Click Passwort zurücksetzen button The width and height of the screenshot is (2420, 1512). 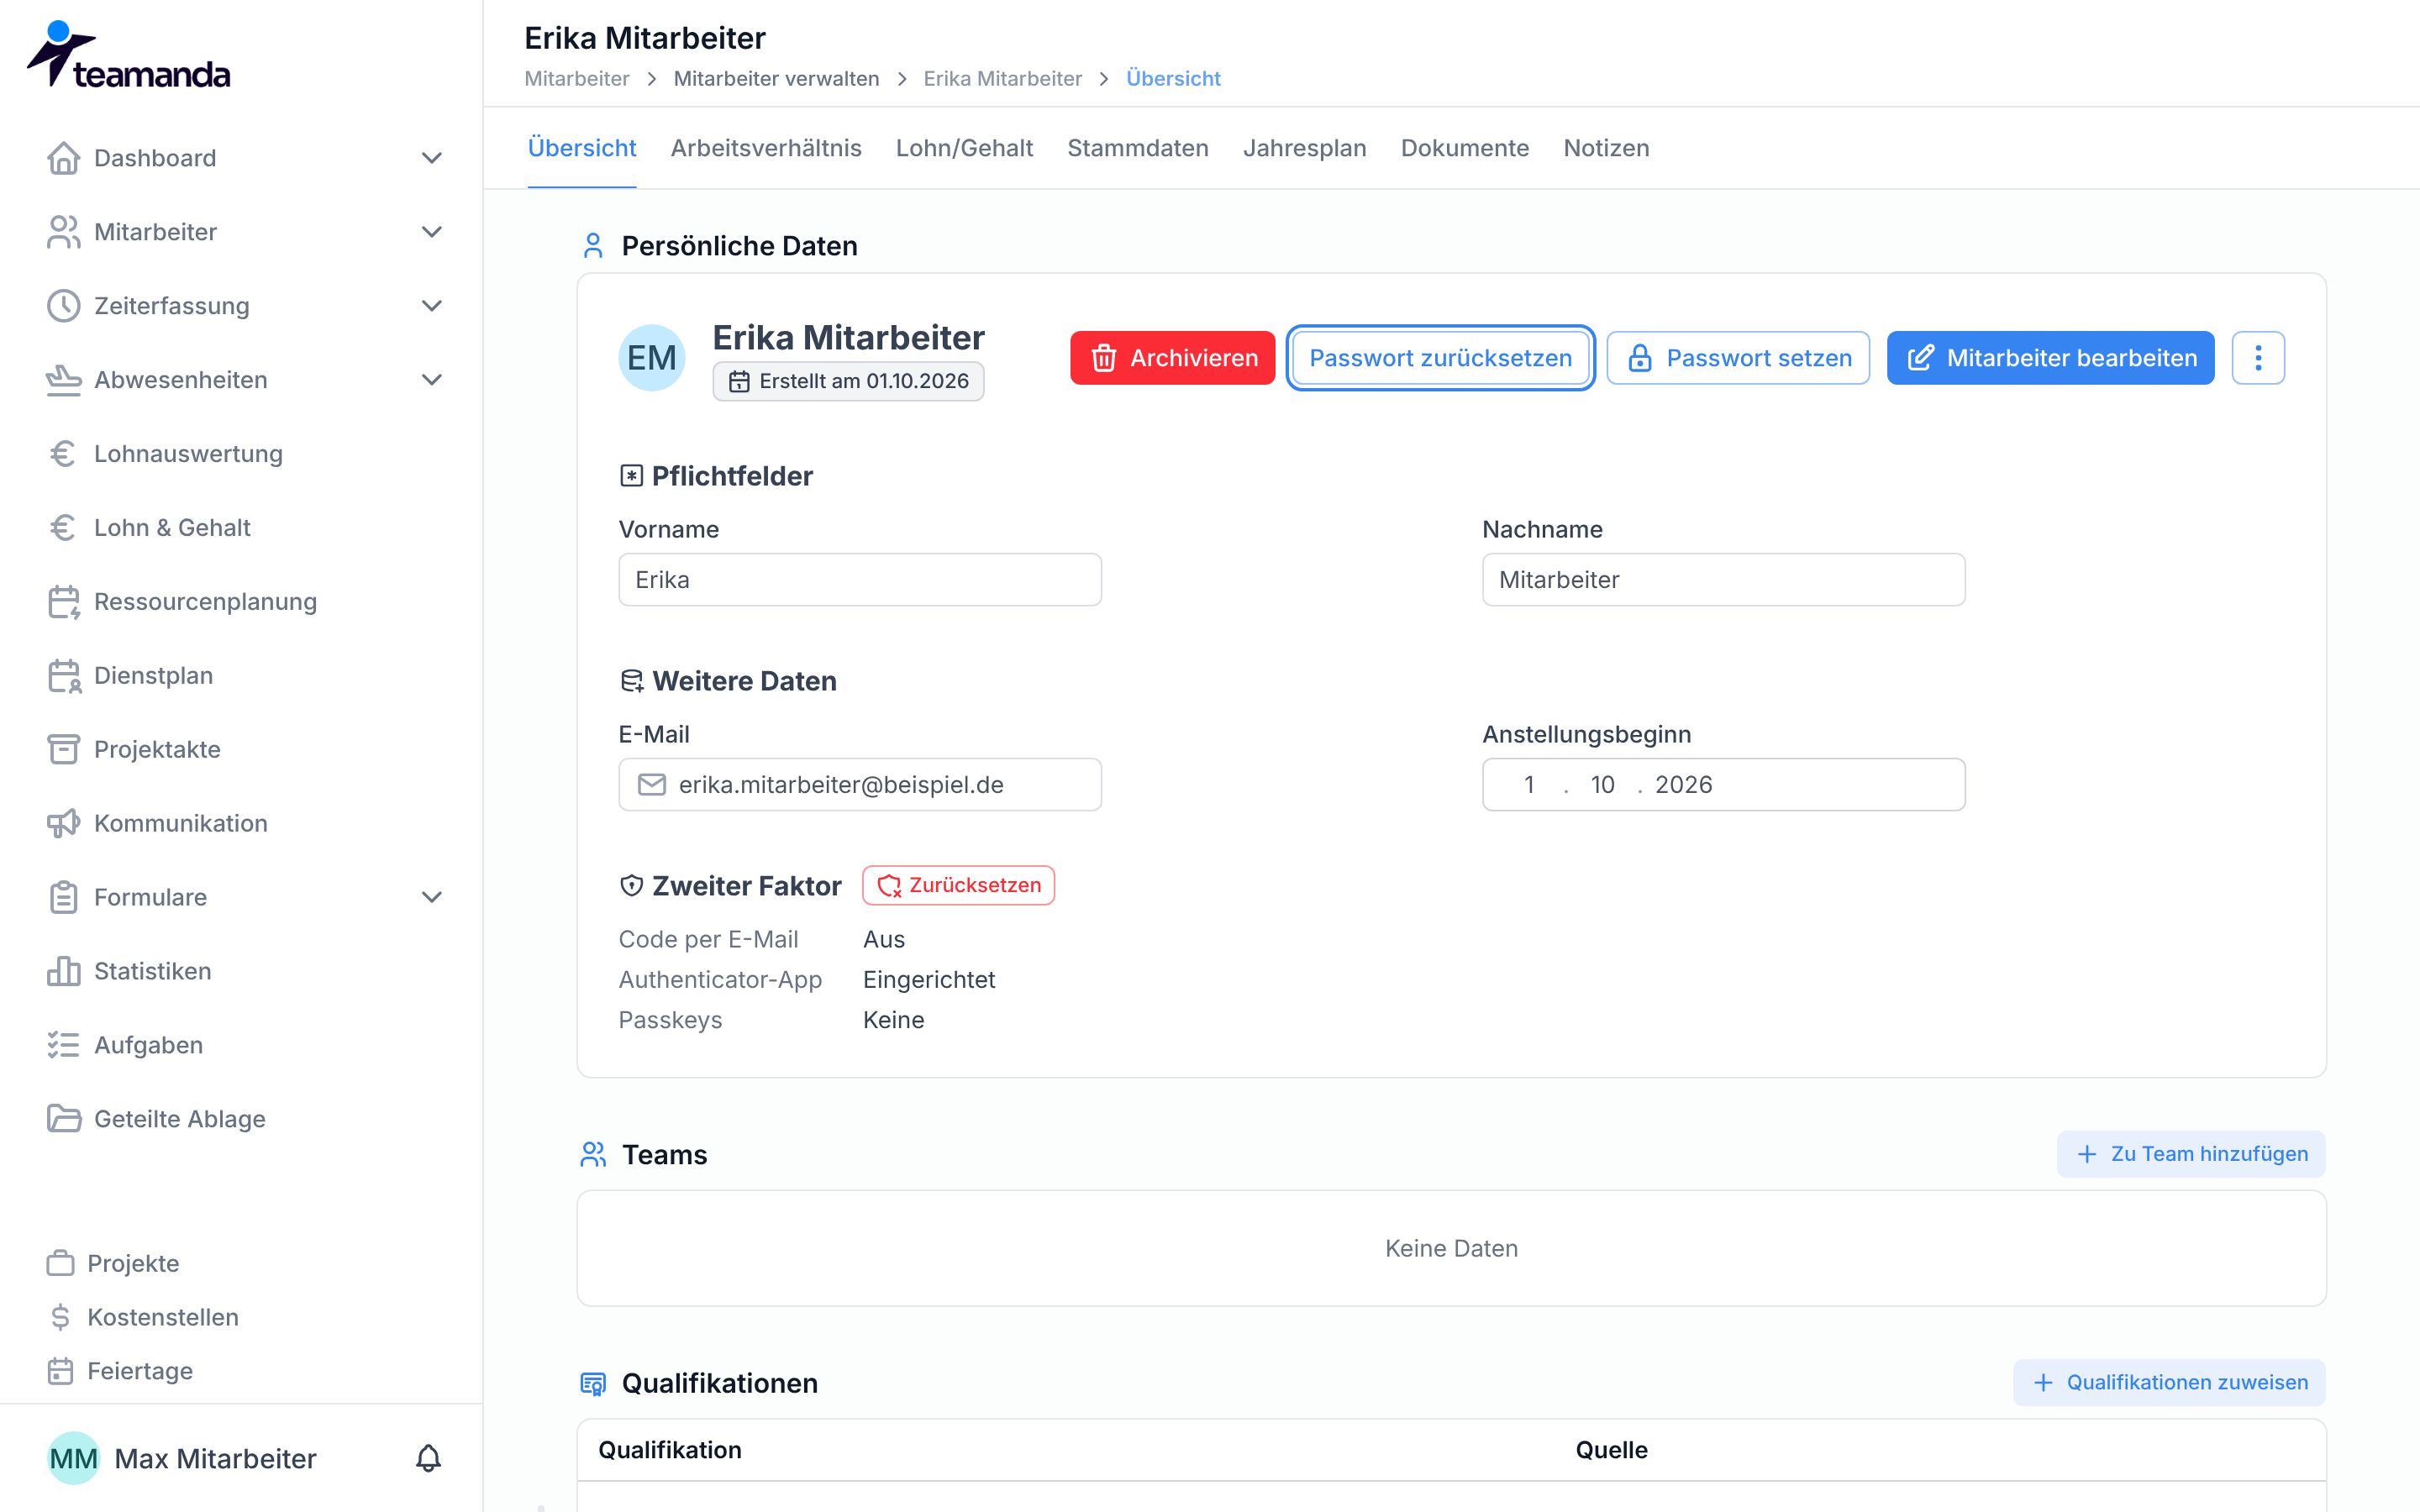pos(1440,358)
